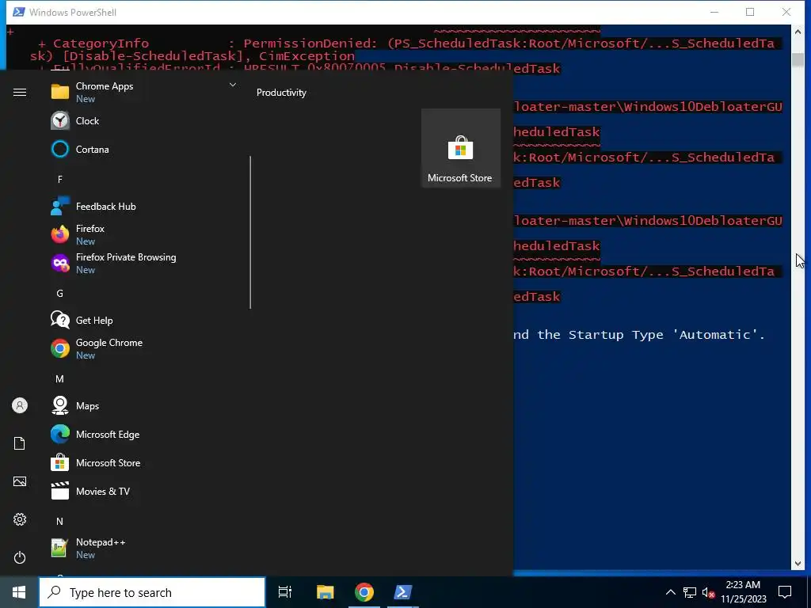
Task: Open the Chrome Apps folder
Action: coord(143,92)
